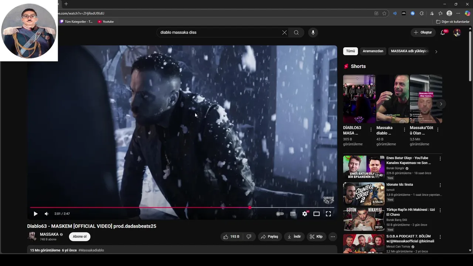Open more actions below video
The height and width of the screenshot is (266, 473).
[x=333, y=236]
